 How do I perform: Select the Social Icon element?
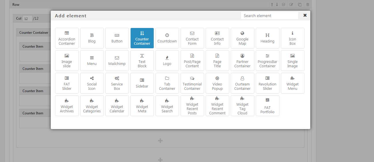click(x=92, y=83)
